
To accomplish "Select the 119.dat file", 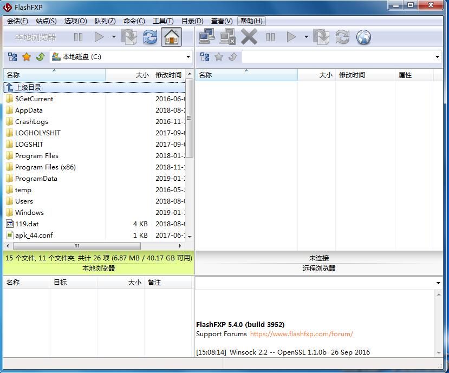I will pyautogui.click(x=27, y=224).
